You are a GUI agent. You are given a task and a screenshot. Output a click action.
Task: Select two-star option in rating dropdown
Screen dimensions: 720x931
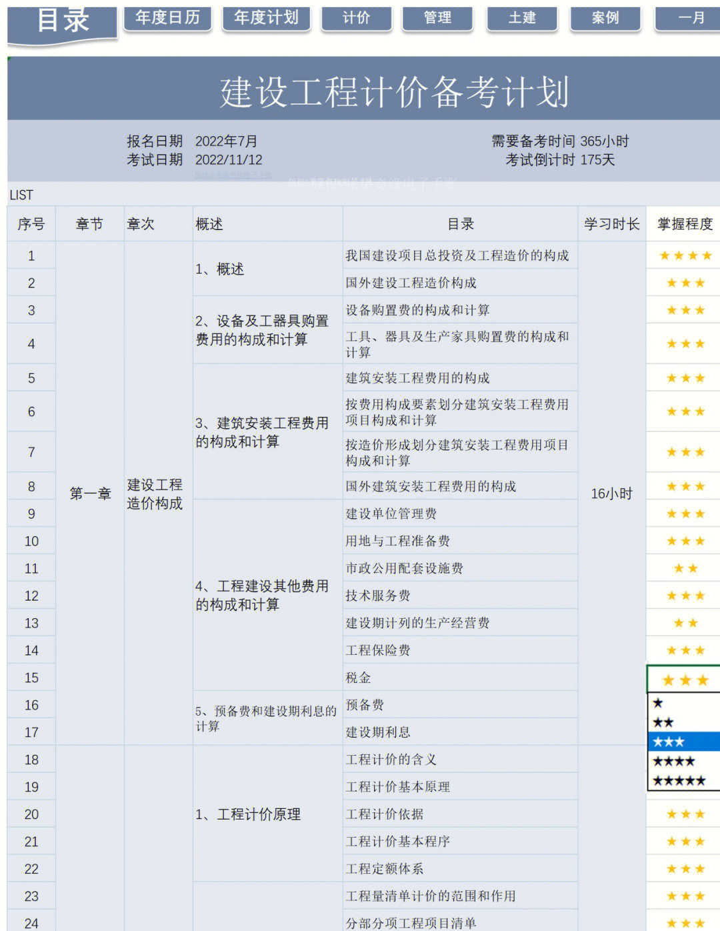684,722
